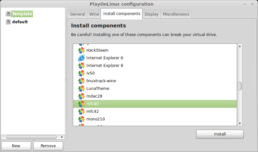Select the Internet Explorer 6 icon
This screenshot has width=258, height=152.
[81, 58]
